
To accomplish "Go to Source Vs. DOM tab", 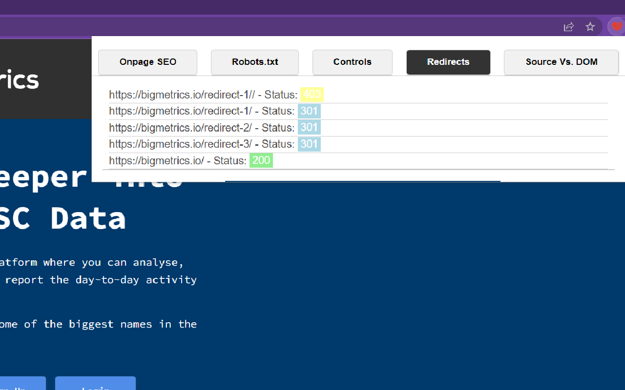I will pos(561,62).
